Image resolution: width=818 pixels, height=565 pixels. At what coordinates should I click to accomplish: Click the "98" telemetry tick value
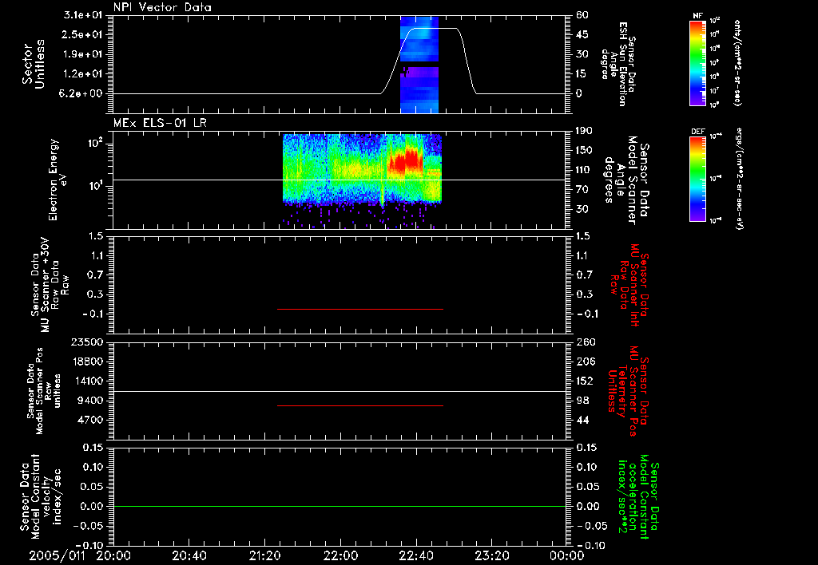click(582, 401)
